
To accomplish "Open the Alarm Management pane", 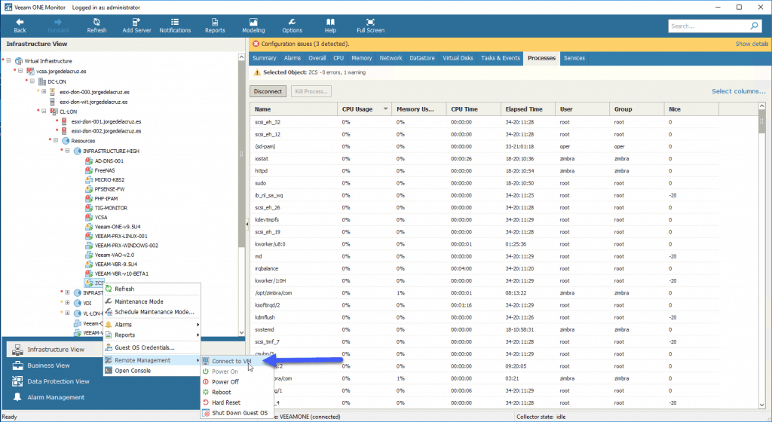I will click(56, 397).
